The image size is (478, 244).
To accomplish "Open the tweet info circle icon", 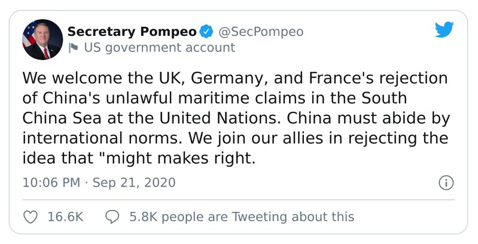I will coord(446,183).
